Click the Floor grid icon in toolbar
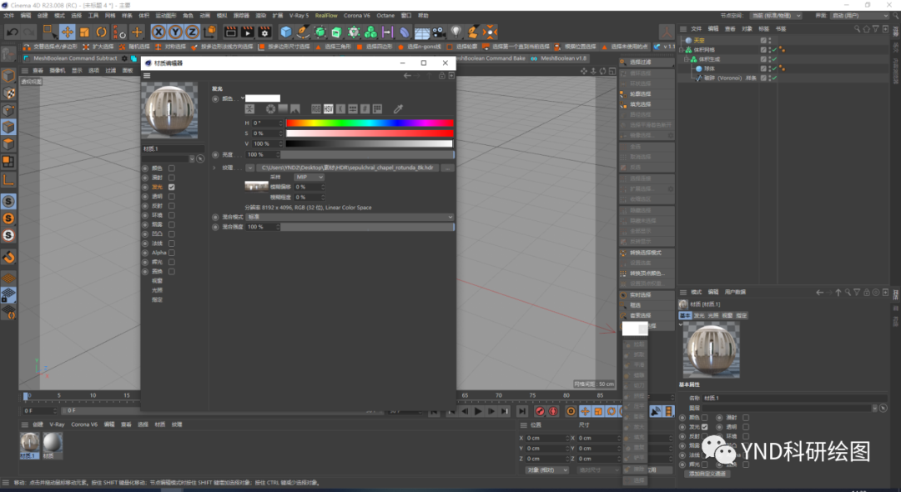Image resolution: width=901 pixels, height=492 pixels. (422, 33)
